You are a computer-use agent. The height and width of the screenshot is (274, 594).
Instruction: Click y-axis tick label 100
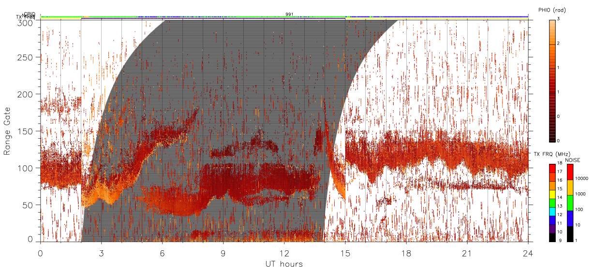26,168
